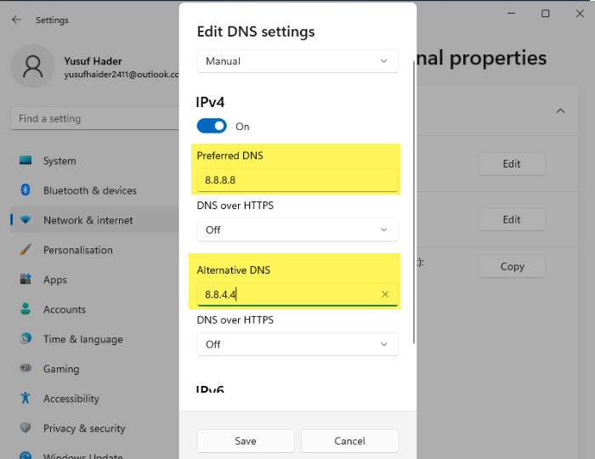Image resolution: width=595 pixels, height=459 pixels.
Task: Click the Gaming controller icon
Action: pos(25,369)
